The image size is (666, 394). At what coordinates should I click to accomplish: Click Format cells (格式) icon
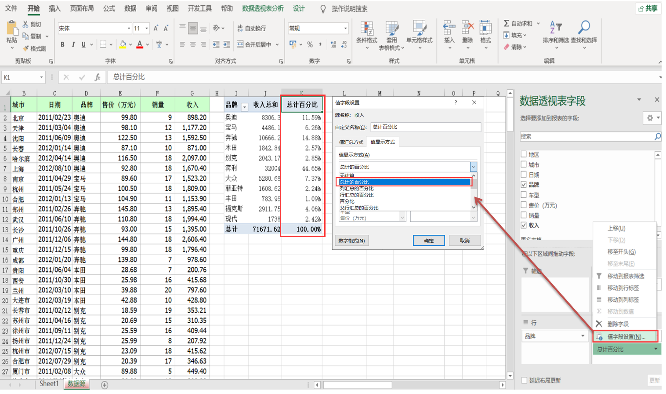coord(485,28)
